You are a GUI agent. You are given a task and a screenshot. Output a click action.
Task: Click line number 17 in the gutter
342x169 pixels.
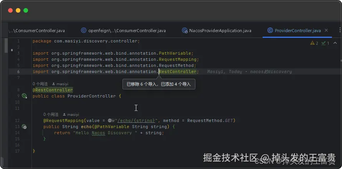[17, 151]
